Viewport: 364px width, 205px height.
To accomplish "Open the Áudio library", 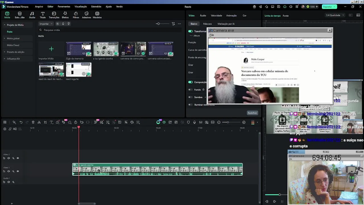I will point(32,15).
